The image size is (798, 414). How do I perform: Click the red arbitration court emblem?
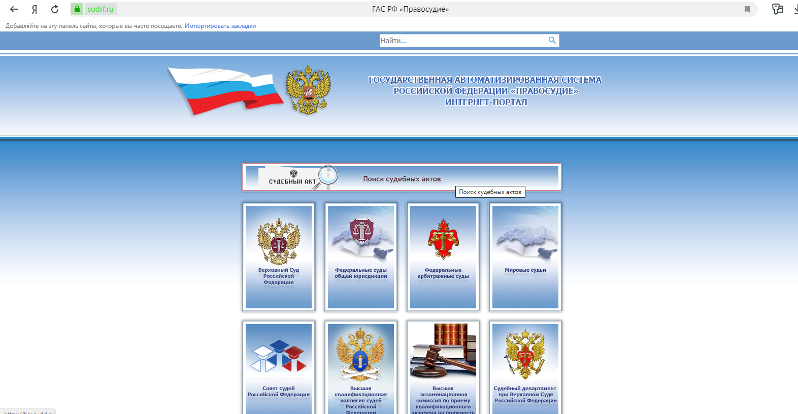[443, 239]
